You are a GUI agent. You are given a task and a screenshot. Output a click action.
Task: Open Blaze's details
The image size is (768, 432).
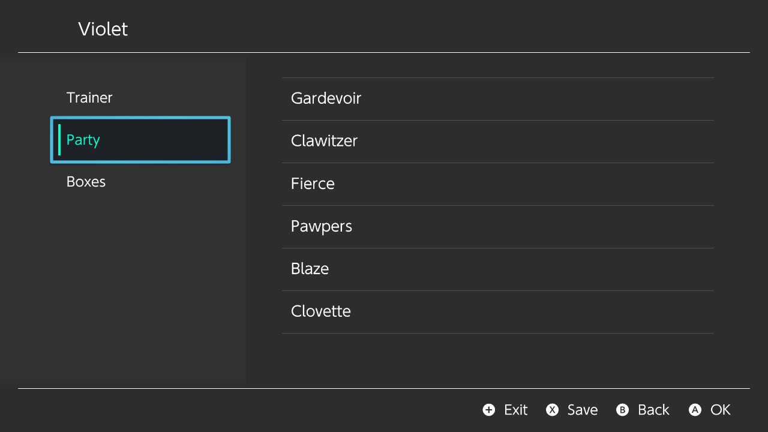(x=310, y=268)
